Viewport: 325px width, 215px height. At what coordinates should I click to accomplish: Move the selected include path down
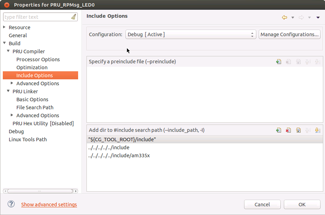click(x=317, y=130)
